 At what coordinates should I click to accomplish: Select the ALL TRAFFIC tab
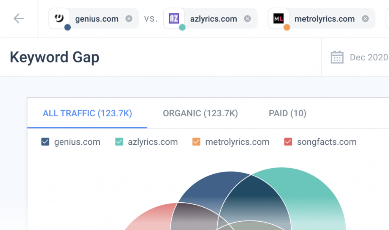tap(87, 113)
